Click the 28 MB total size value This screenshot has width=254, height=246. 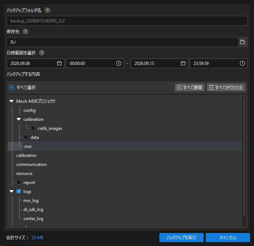tap(37, 238)
